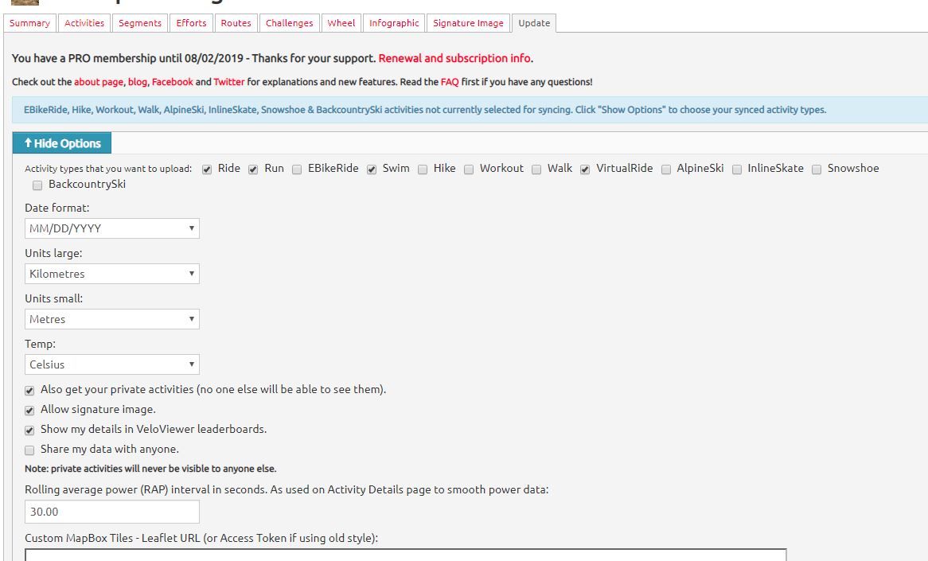
Task: Focus the Custom MapBox Tiles URL field
Action: pos(405,555)
